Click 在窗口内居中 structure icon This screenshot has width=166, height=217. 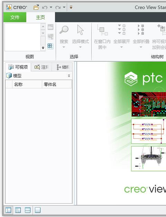coord(102,30)
